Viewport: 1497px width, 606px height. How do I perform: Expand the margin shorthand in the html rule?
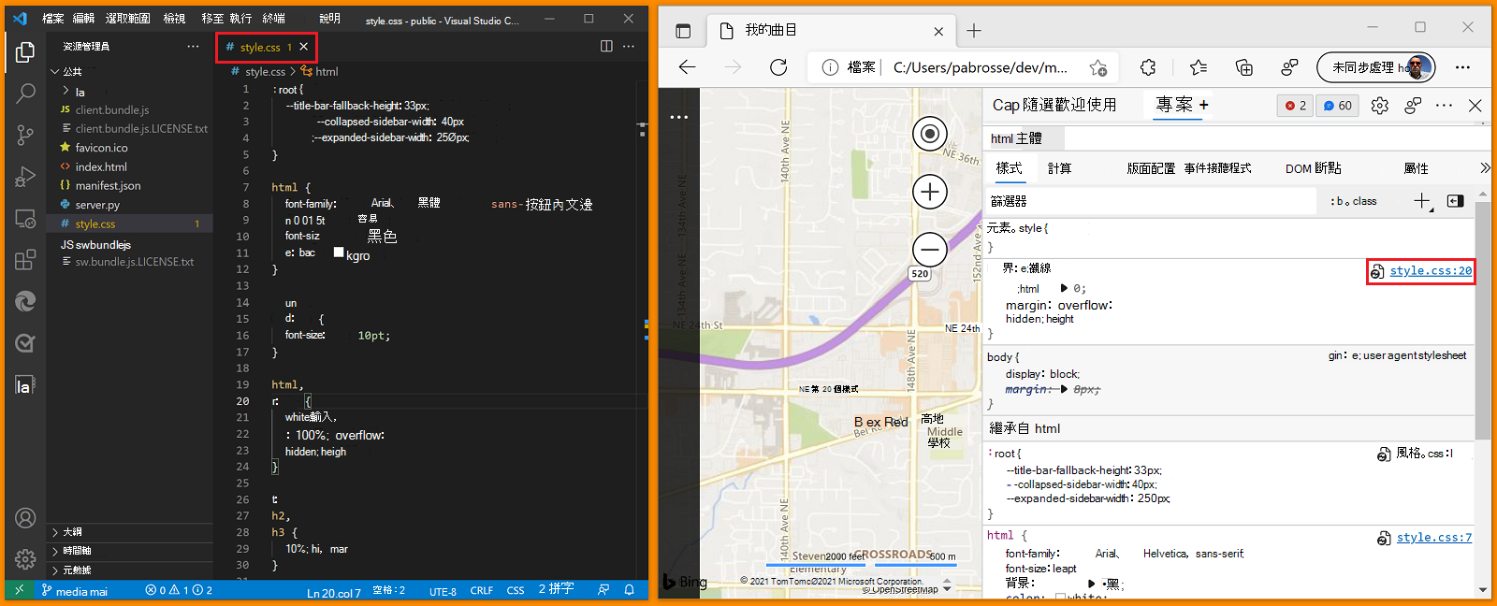click(x=1064, y=288)
